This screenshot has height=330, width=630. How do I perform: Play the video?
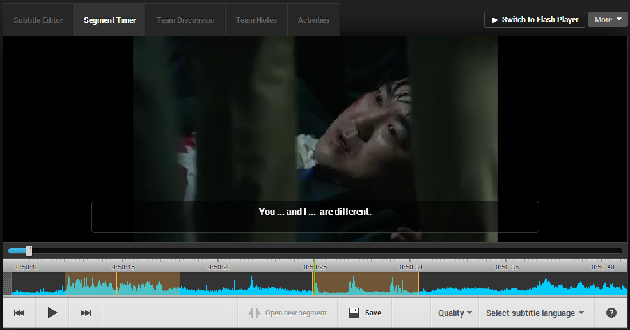(52, 313)
